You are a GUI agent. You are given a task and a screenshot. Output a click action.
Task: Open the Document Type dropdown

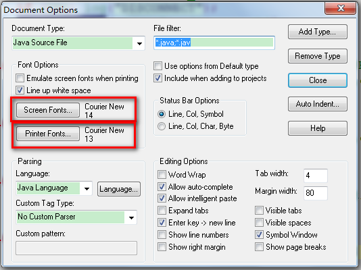tap(78, 43)
